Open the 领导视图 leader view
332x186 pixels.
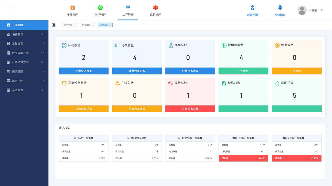coord(252,11)
